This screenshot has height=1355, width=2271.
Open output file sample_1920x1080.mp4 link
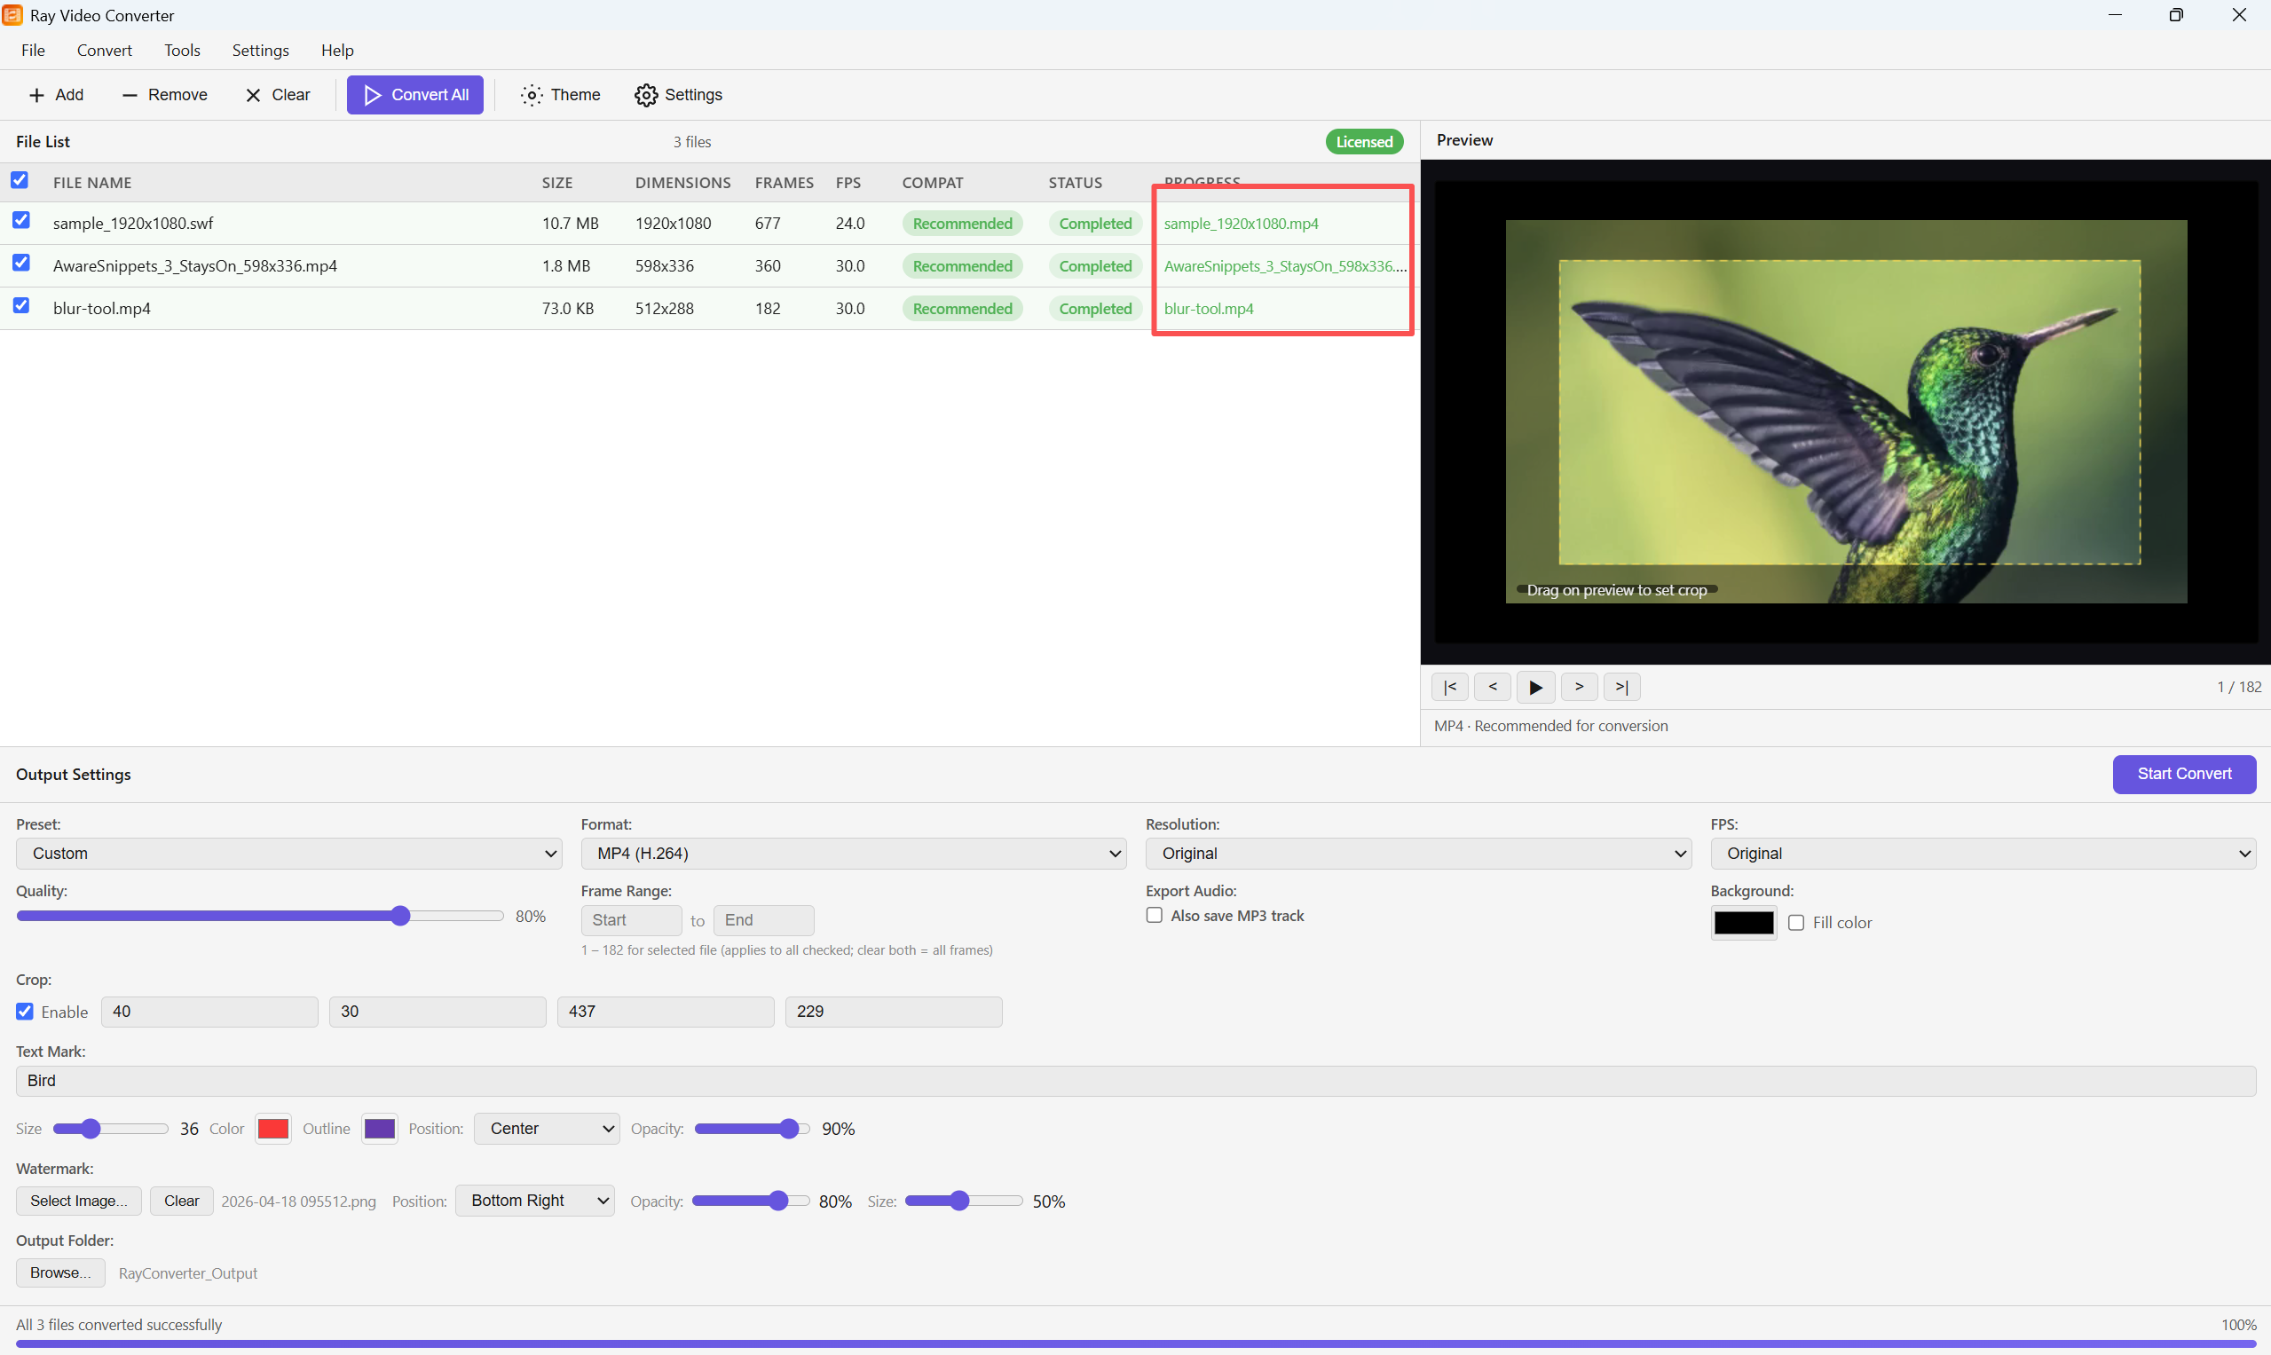pyautogui.click(x=1241, y=224)
